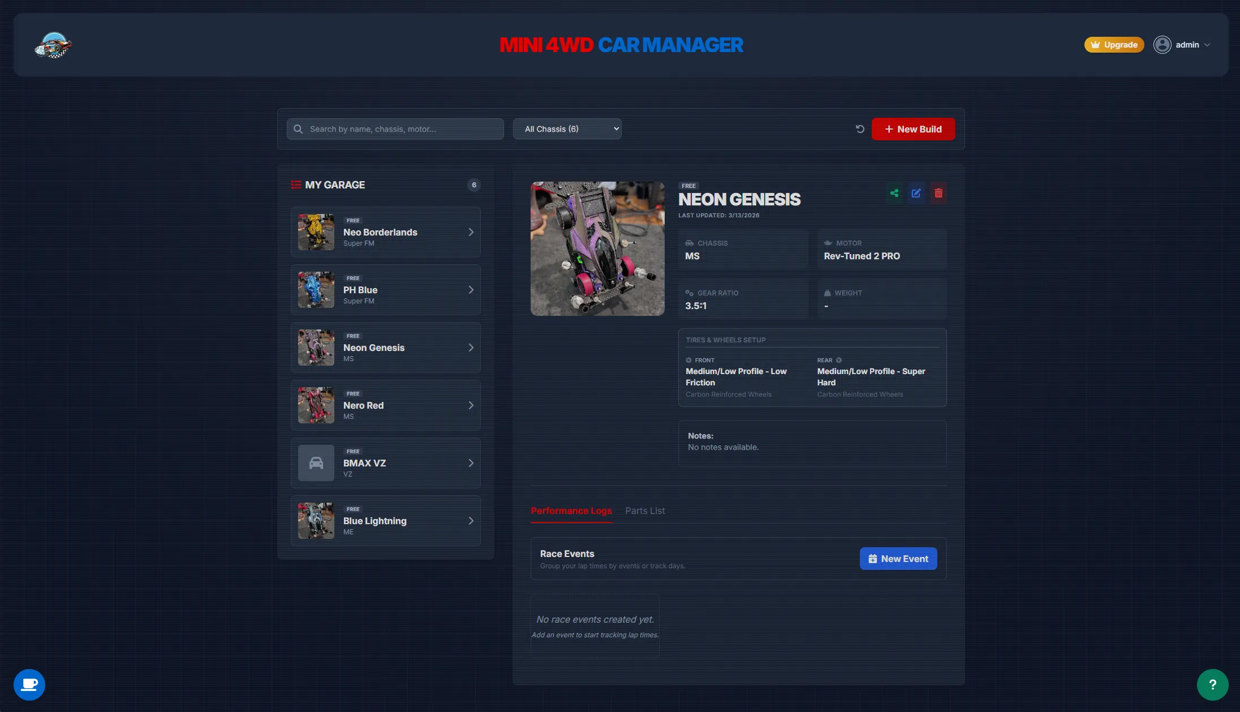The height and width of the screenshot is (712, 1240).
Task: Expand the admin account menu
Action: [1207, 45]
